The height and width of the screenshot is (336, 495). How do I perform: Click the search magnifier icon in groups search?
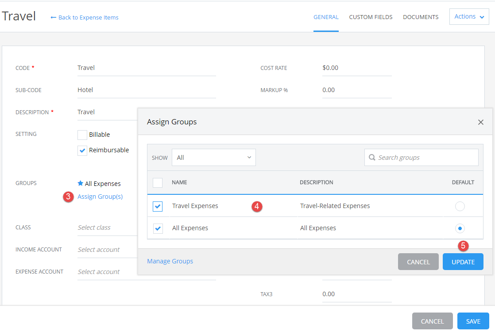[x=372, y=157]
